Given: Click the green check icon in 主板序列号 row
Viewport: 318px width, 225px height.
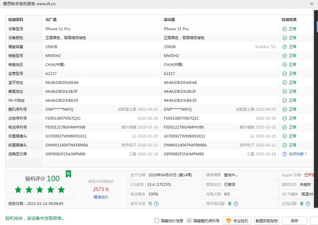Looking at the screenshot, I should click(285, 118).
